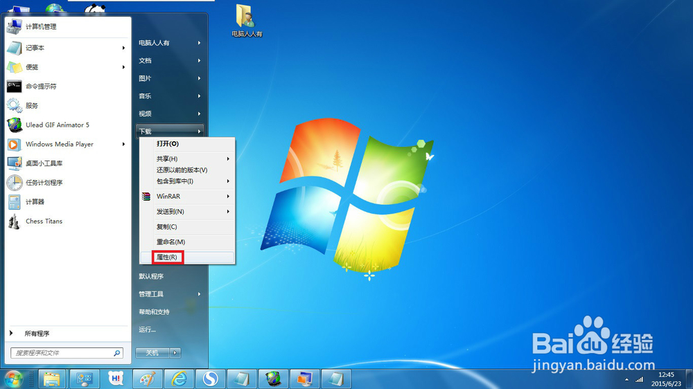
Task: Expand the 发送到(N) submenu arrow
Action: point(228,212)
